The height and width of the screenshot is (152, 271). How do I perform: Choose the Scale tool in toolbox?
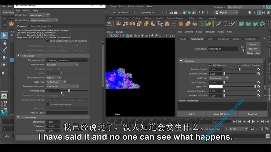pos(4,72)
